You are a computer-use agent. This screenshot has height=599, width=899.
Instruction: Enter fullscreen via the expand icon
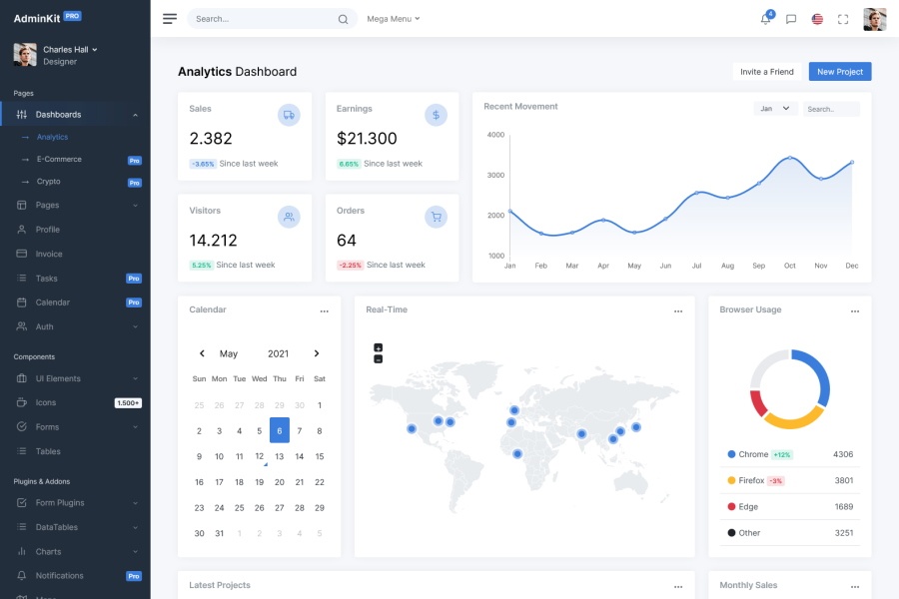pos(843,19)
